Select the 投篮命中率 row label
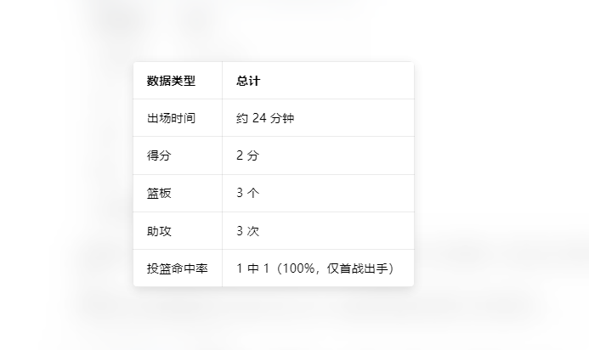 pos(177,268)
